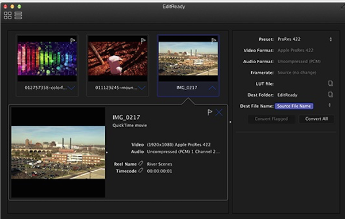The width and height of the screenshot is (345, 219).
Task: Expand details for 012757358-colorf clip
Action: pyautogui.click(x=71, y=88)
